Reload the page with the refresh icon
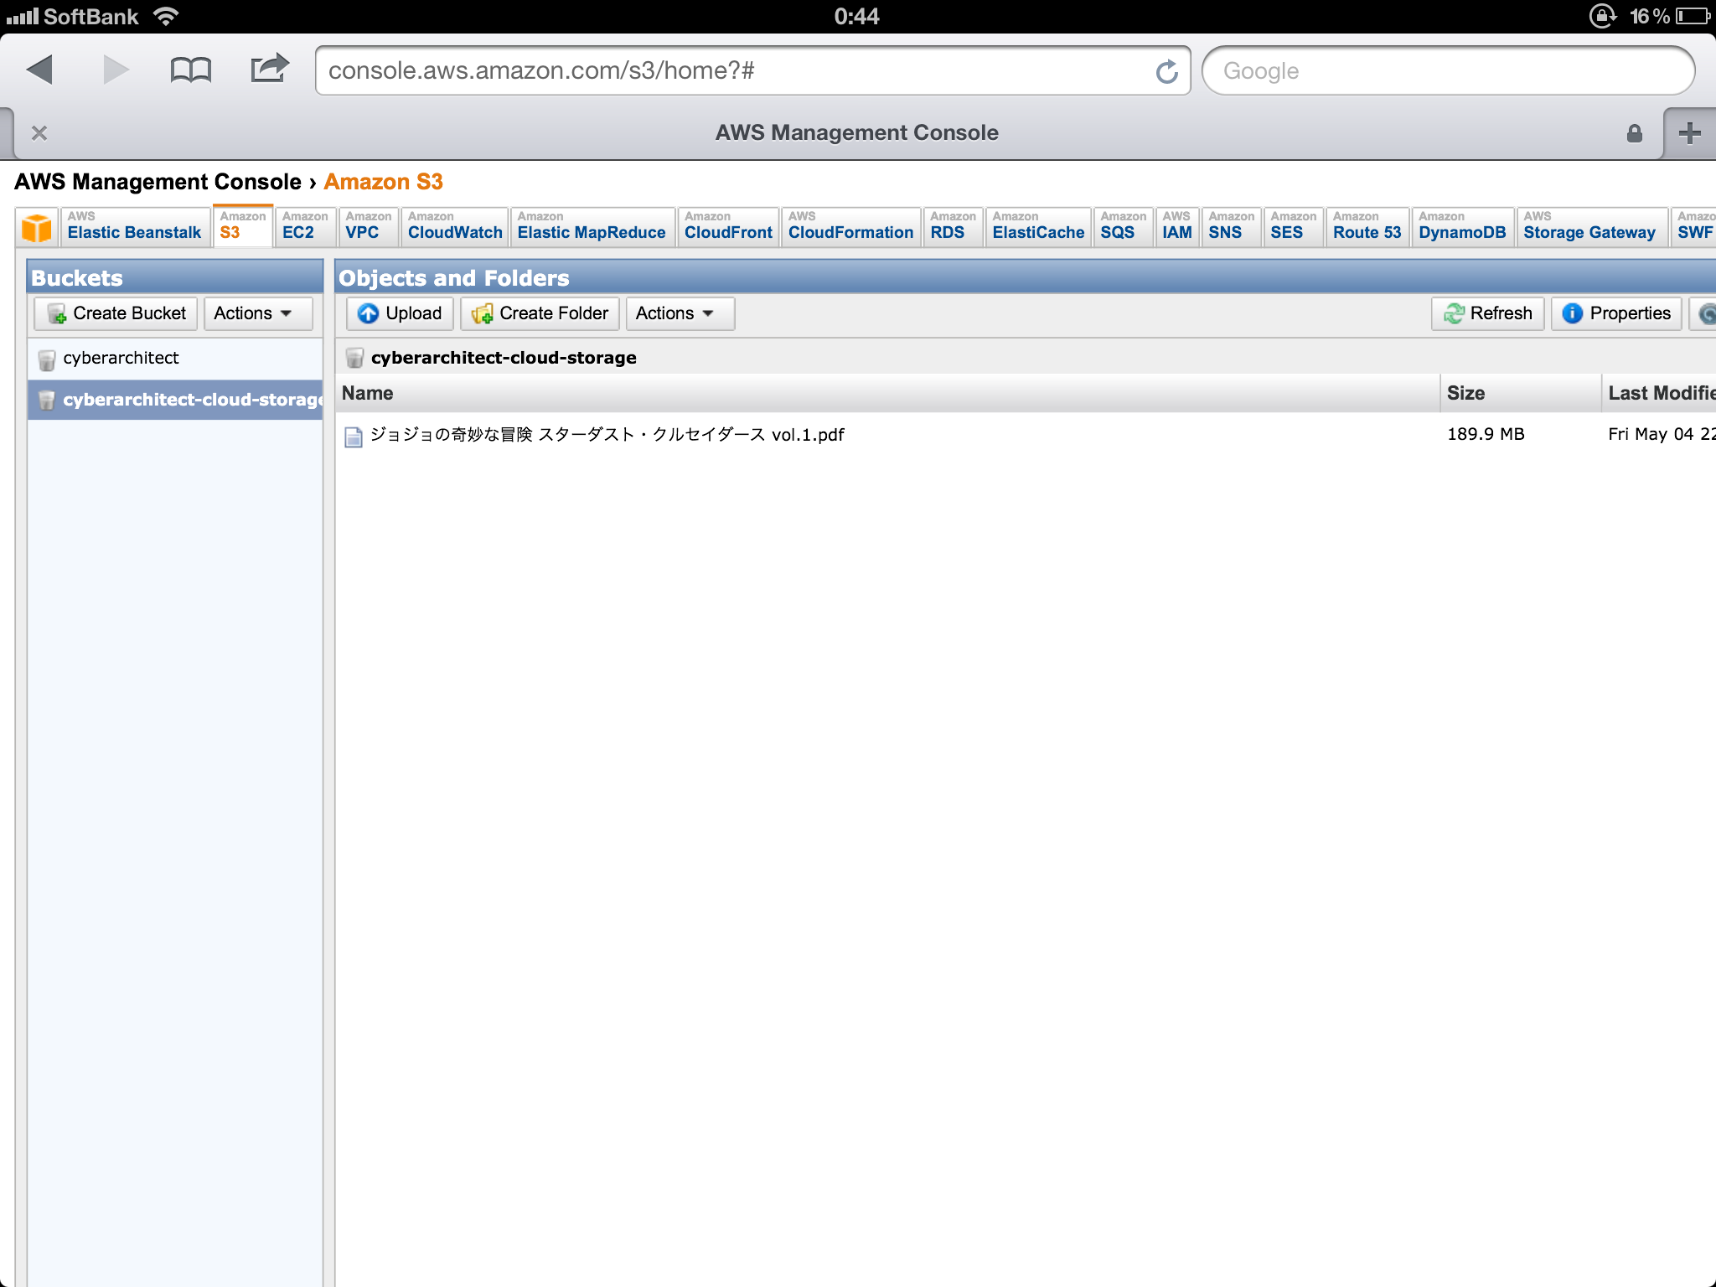This screenshot has height=1287, width=1716. coord(1166,71)
